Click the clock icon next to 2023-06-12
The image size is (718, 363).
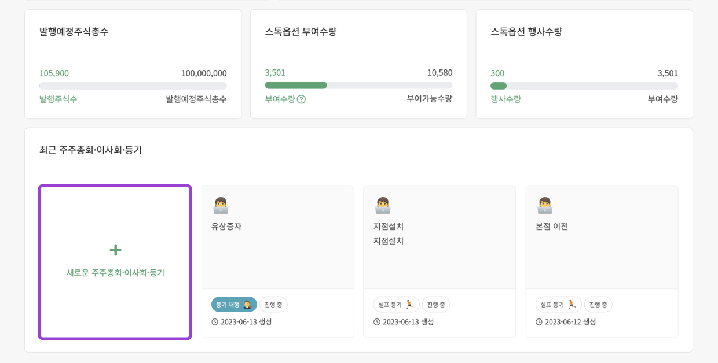tap(538, 322)
